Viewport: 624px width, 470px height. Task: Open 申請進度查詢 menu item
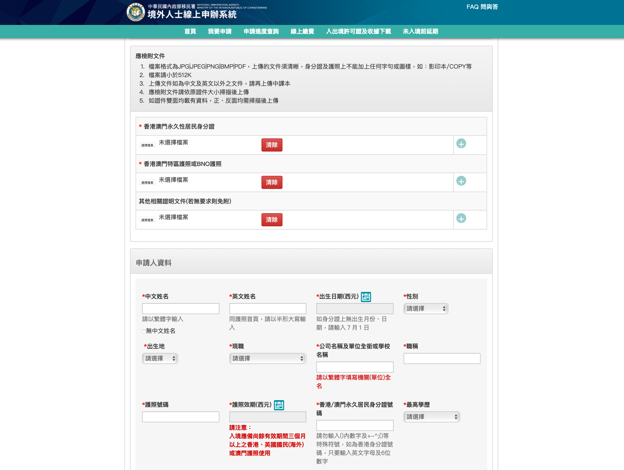click(261, 31)
